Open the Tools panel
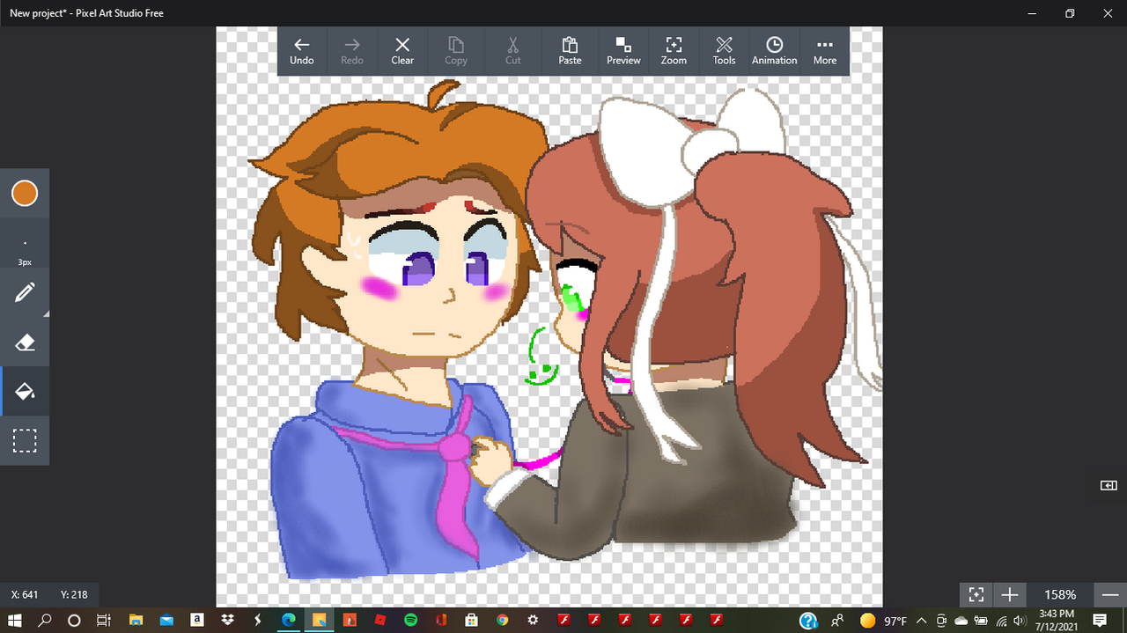This screenshot has height=633, width=1127. [724, 51]
